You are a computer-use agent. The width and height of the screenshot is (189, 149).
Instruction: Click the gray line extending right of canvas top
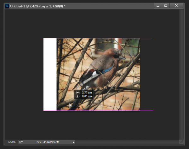pos(146,38)
